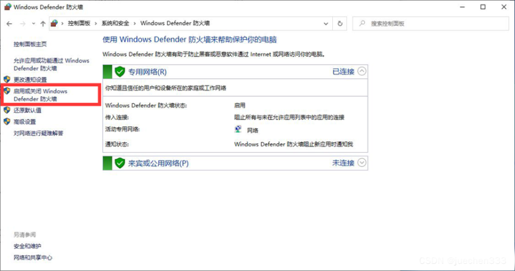Select 控制面板 breadcrumb in address bar
Viewport: 515px width, 271px height.
click(79, 23)
